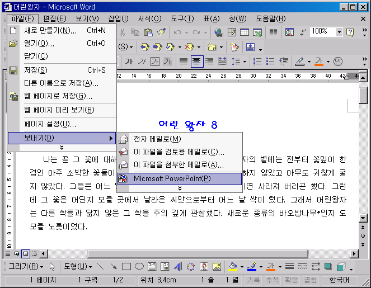371x288 pixels.
Task: Open the Document Map magnifier icon
Action: (289, 32)
